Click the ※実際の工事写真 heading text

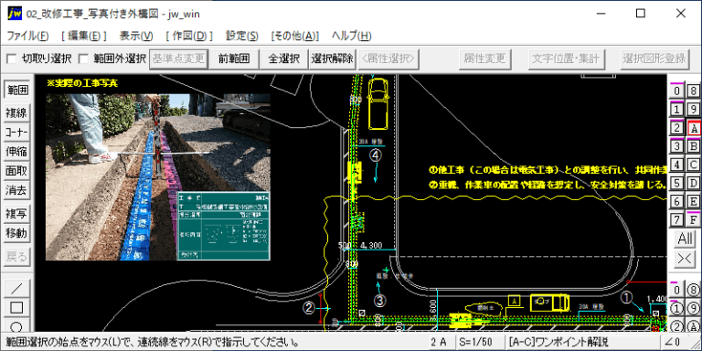click(82, 83)
